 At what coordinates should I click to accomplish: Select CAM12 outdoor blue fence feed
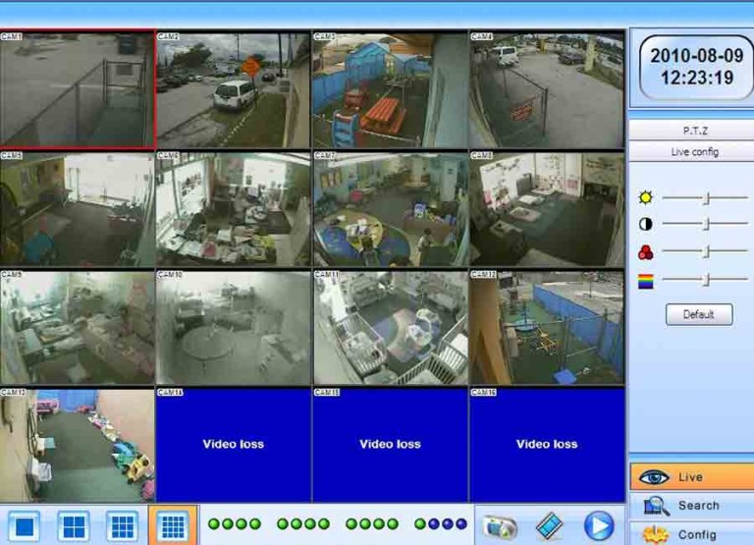pyautogui.click(x=547, y=328)
